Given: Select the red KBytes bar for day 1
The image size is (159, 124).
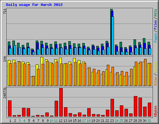Looking at the screenshot, I should coord(10,108).
